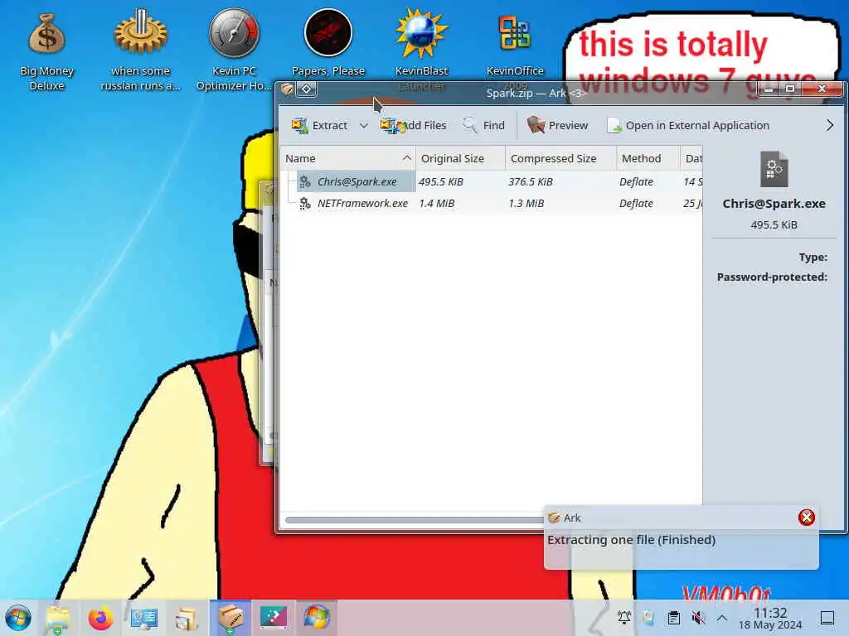
Task: Click the Windows-logo globe taskbar icon
Action: (317, 618)
